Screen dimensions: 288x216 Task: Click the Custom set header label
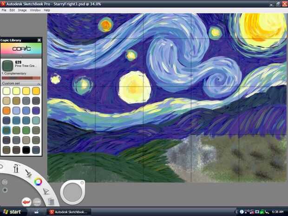11,84
